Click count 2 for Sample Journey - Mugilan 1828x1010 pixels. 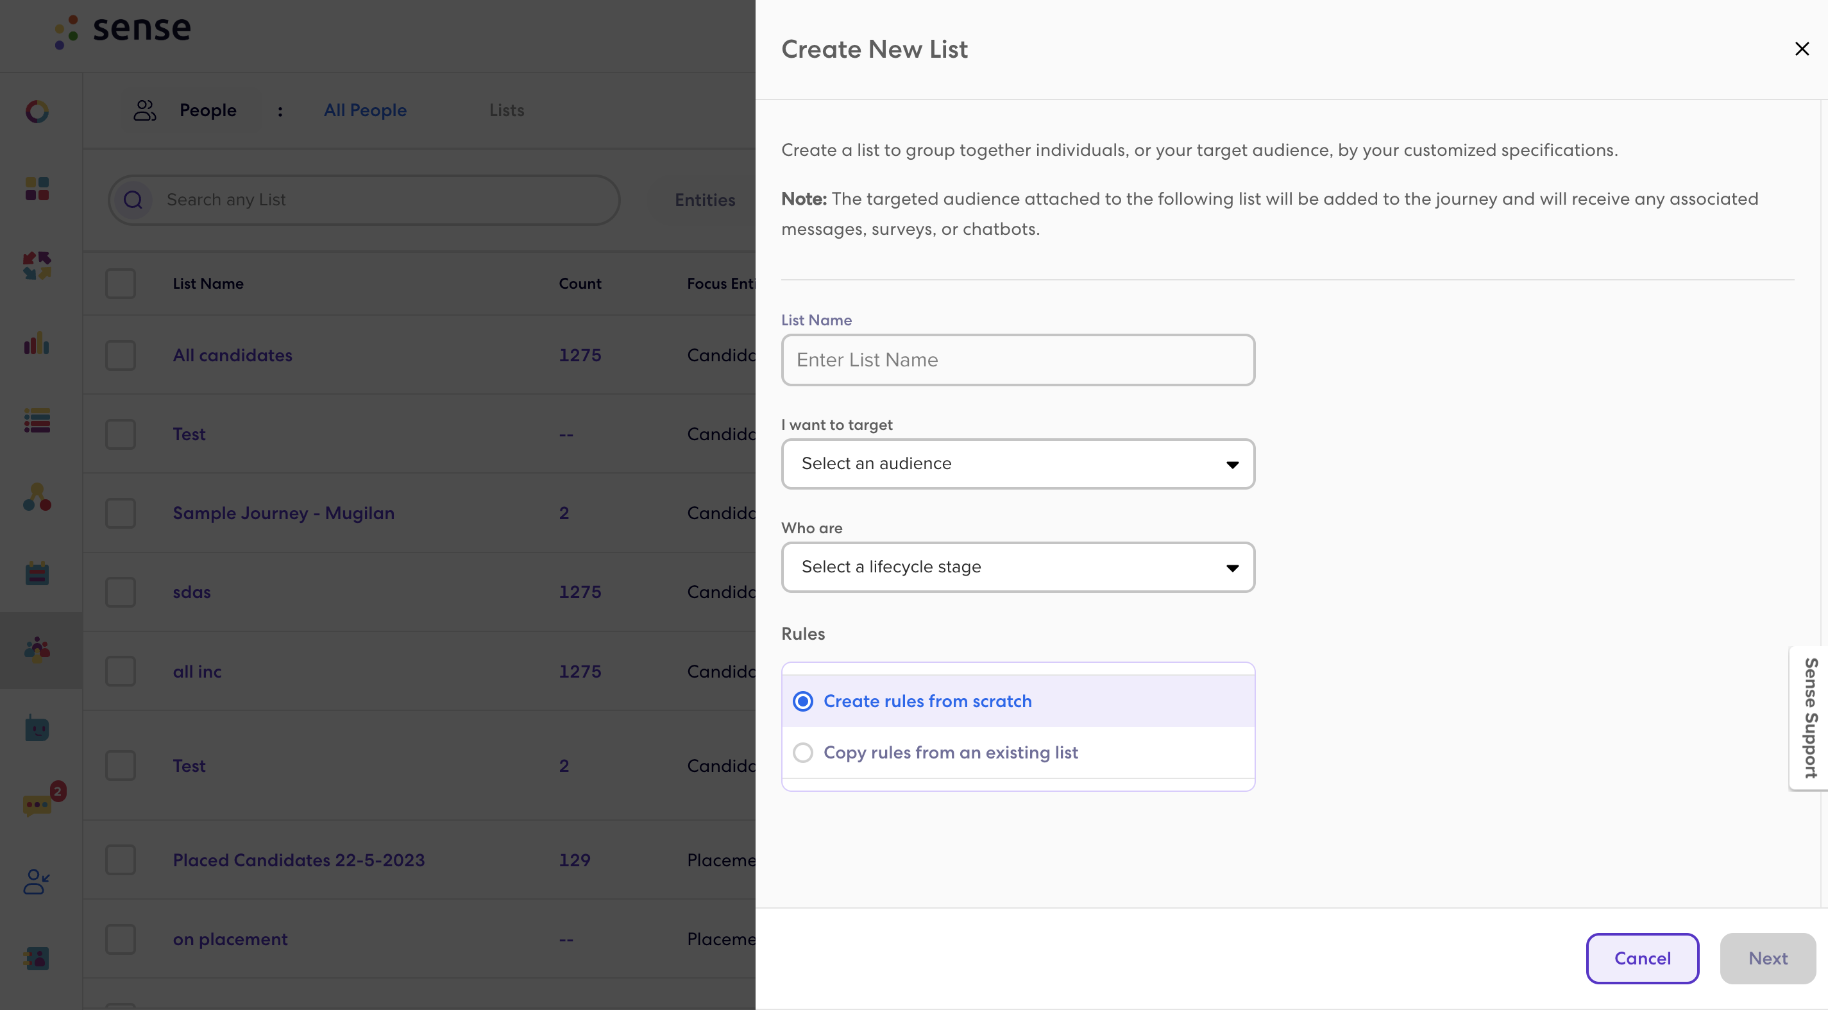click(563, 513)
